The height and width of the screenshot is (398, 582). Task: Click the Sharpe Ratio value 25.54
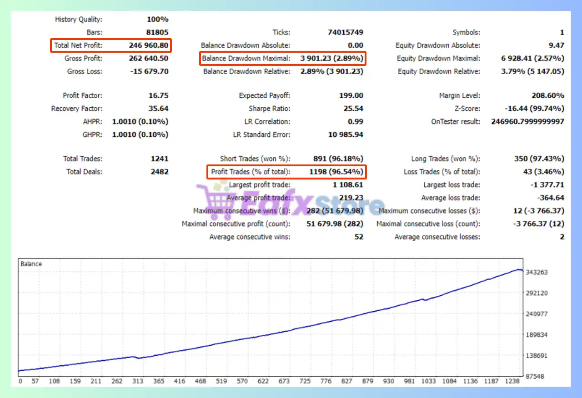coord(353,109)
